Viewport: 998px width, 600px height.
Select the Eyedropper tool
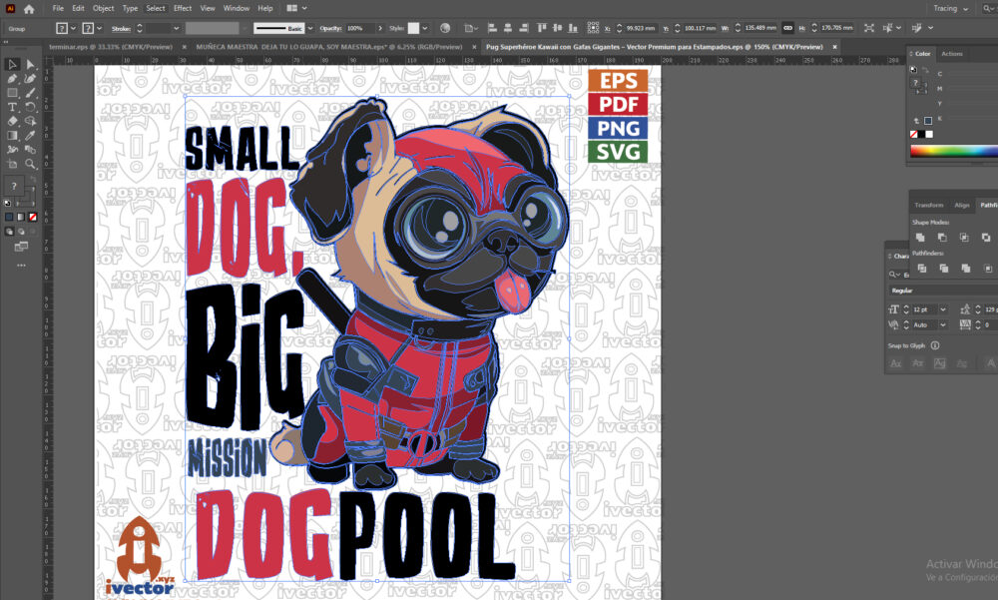(x=31, y=136)
